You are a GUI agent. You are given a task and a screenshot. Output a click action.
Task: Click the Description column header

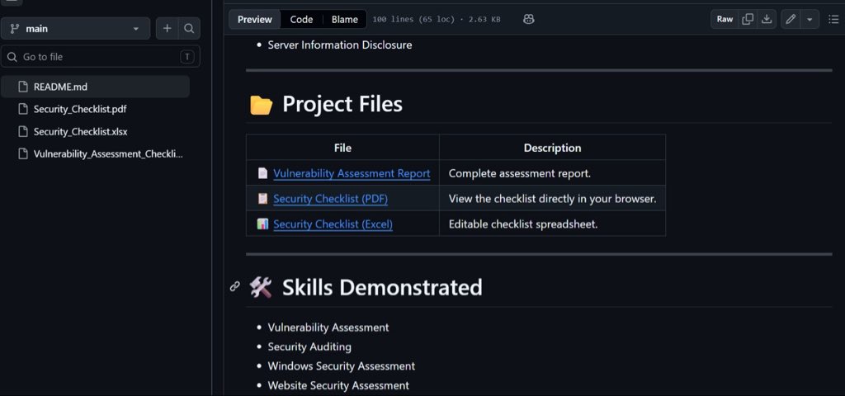(552, 148)
